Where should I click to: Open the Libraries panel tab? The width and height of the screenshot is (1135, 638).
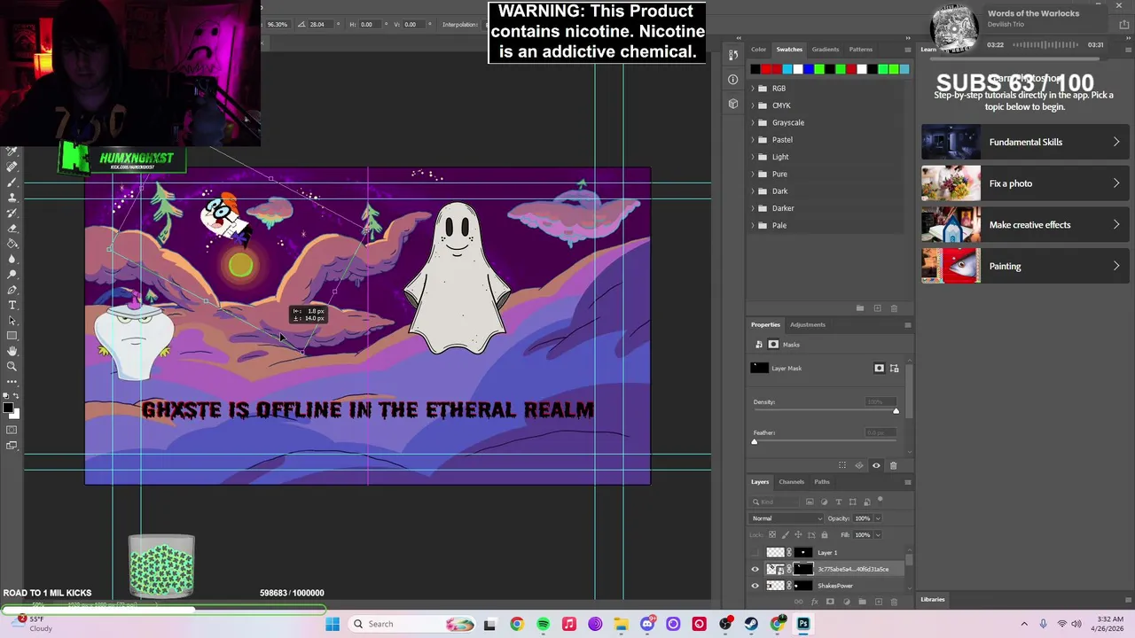[x=933, y=600]
